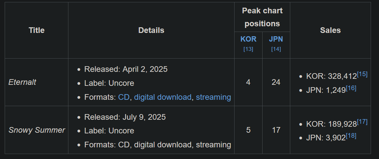Follow citation 15 beside KOR sales 328,412
The height and width of the screenshot is (159, 379).
(x=362, y=74)
